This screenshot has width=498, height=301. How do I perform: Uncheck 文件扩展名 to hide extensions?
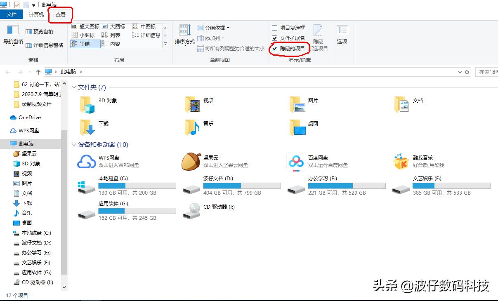[274, 38]
